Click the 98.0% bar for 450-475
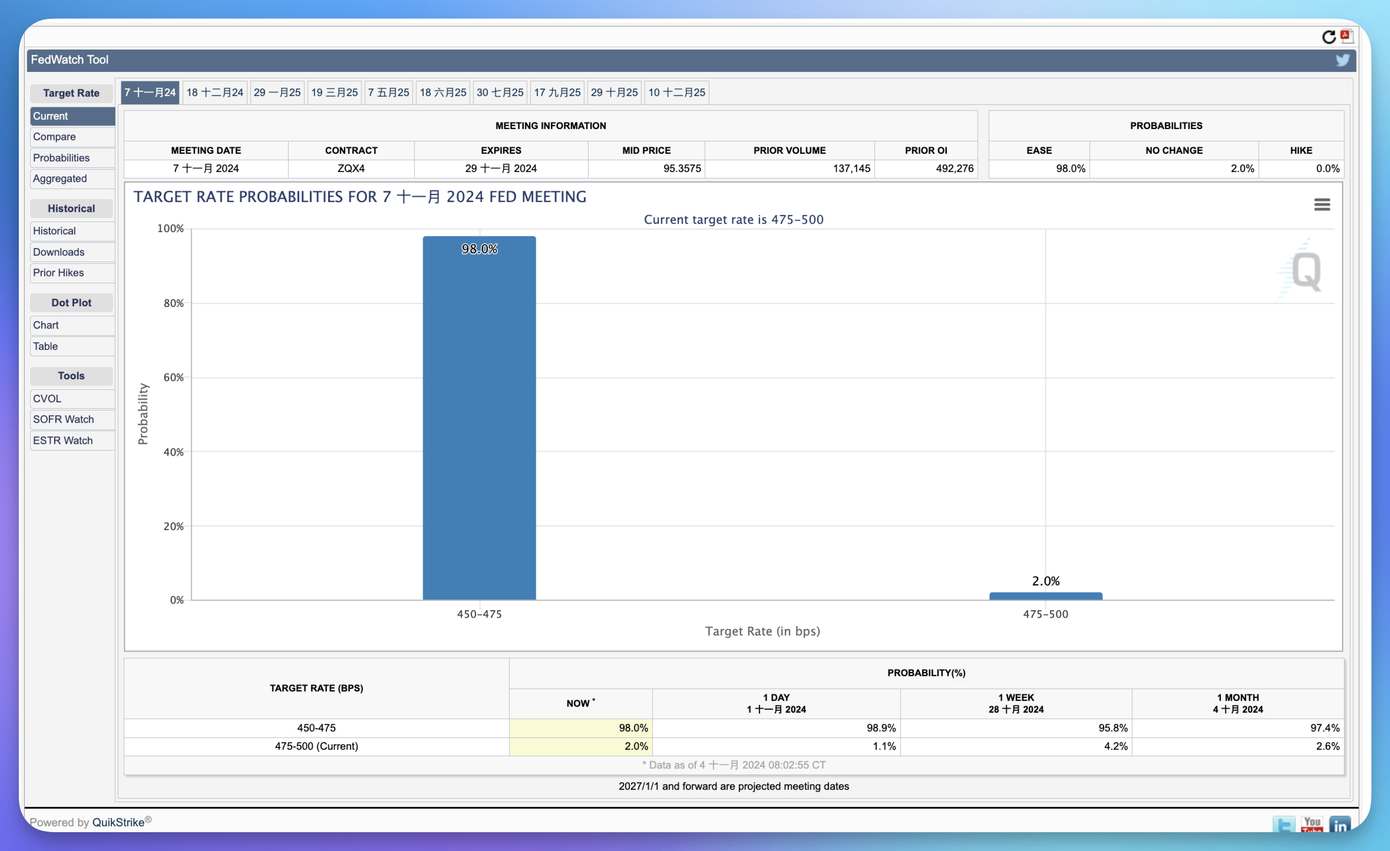Screen dimensions: 1390x851 [479, 418]
